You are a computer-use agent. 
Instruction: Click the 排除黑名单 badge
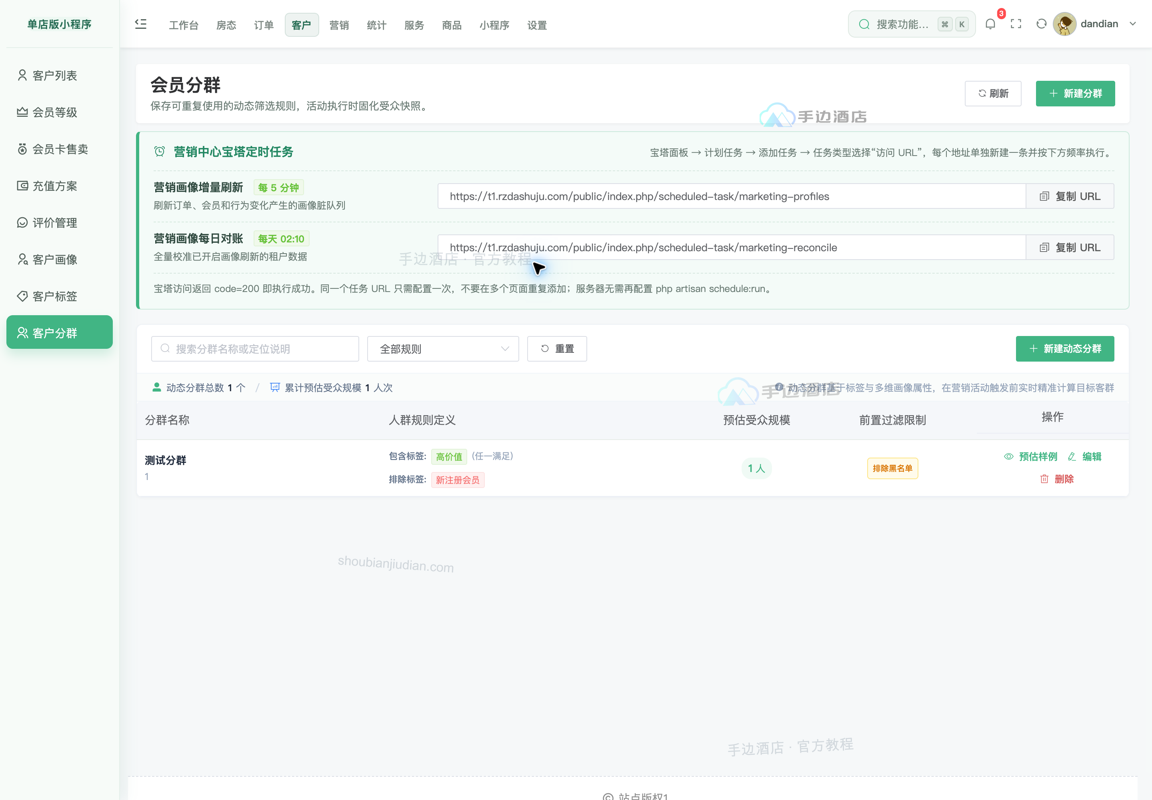pos(892,468)
